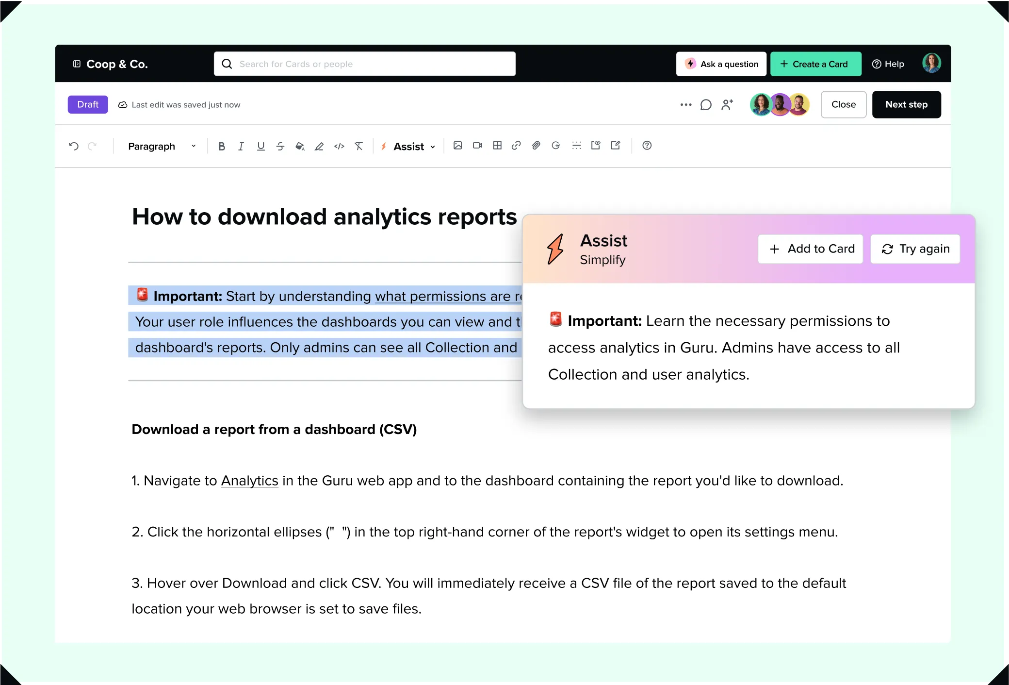Attach a file to the card
This screenshot has height=685, width=1009.
[536, 146]
